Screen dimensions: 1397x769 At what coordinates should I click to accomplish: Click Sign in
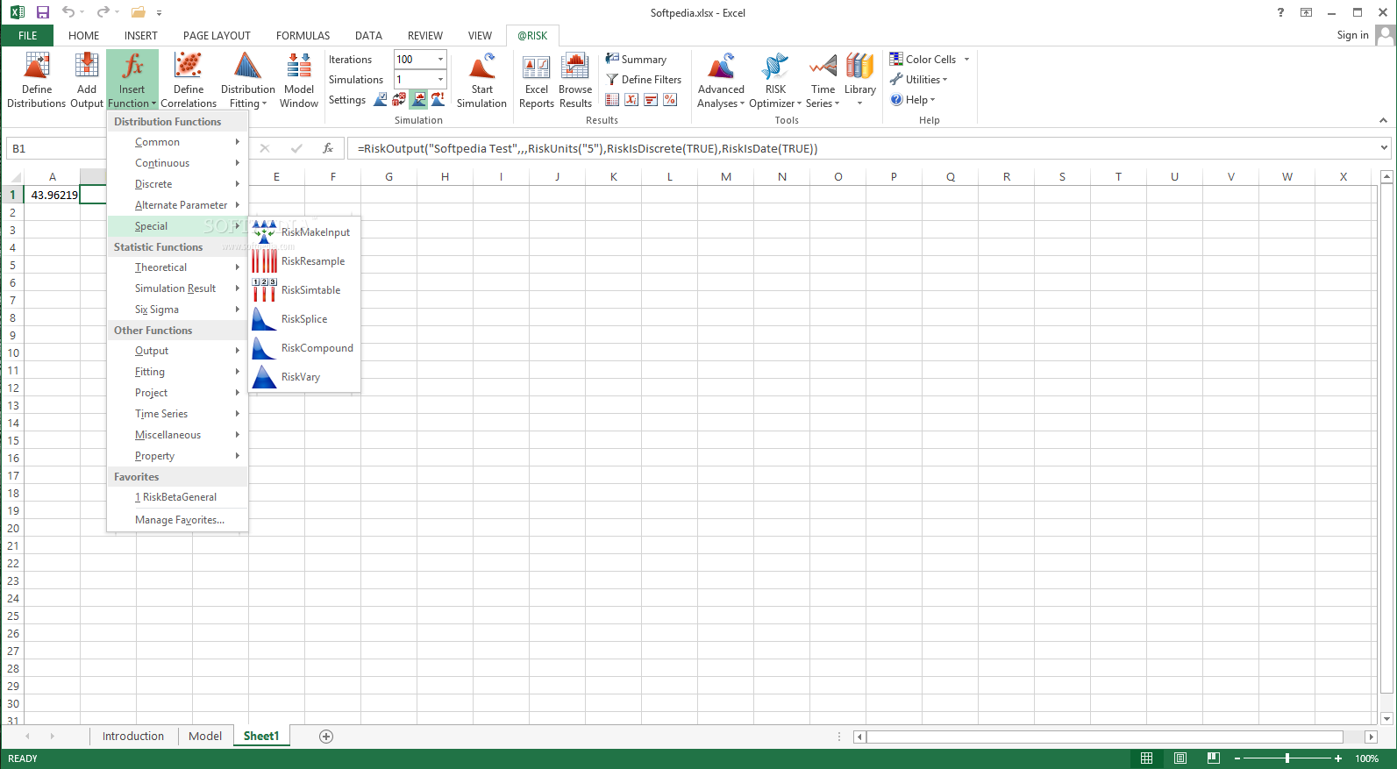tap(1352, 35)
